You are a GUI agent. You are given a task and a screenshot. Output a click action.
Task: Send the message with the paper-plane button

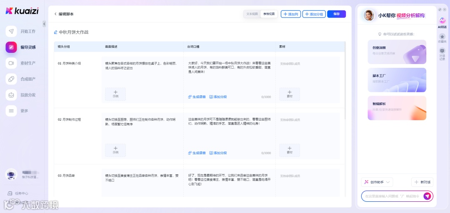[427, 196]
